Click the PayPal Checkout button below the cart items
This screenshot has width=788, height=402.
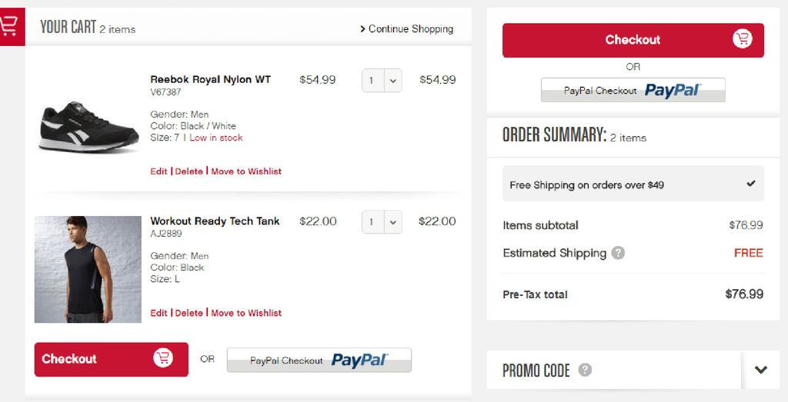(319, 360)
